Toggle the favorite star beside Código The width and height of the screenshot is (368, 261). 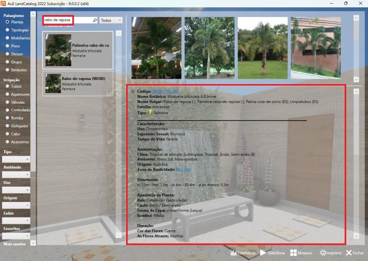point(132,91)
